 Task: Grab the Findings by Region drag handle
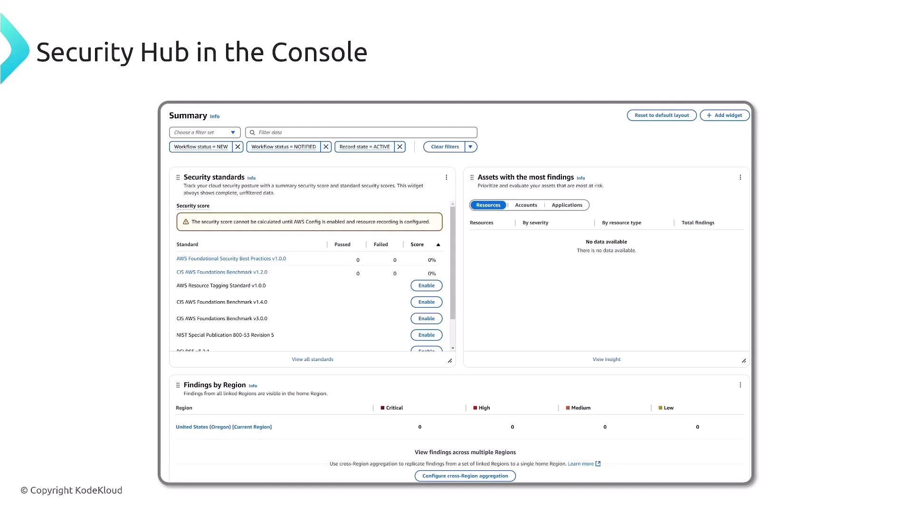pos(178,385)
